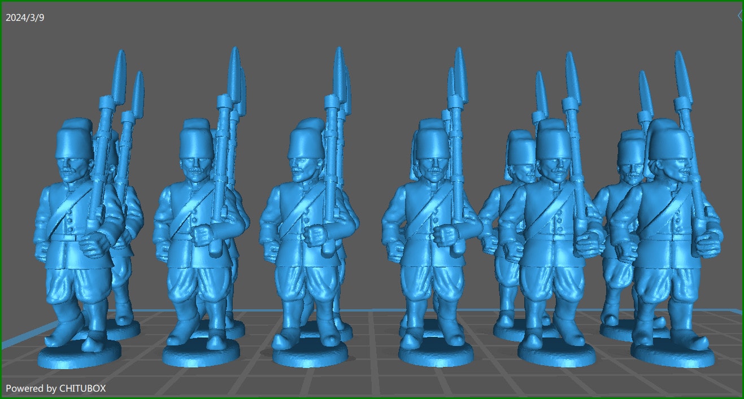The width and height of the screenshot is (744, 399).
Task: Select the round base of the leftmost soldier
Action: (x=79, y=357)
